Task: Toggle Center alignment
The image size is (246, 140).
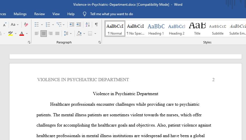Action: point(44,33)
